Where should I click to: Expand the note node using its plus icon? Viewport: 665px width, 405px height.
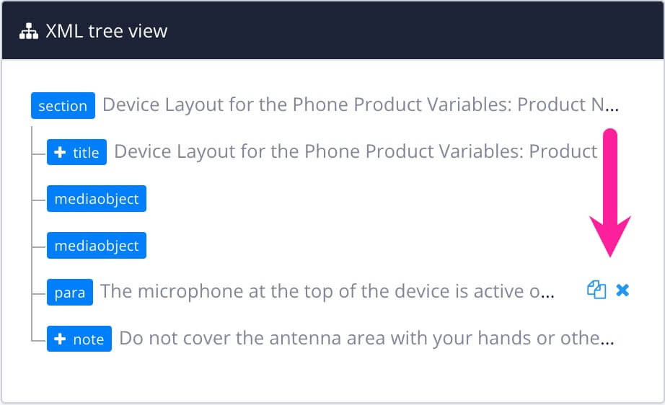coord(61,339)
